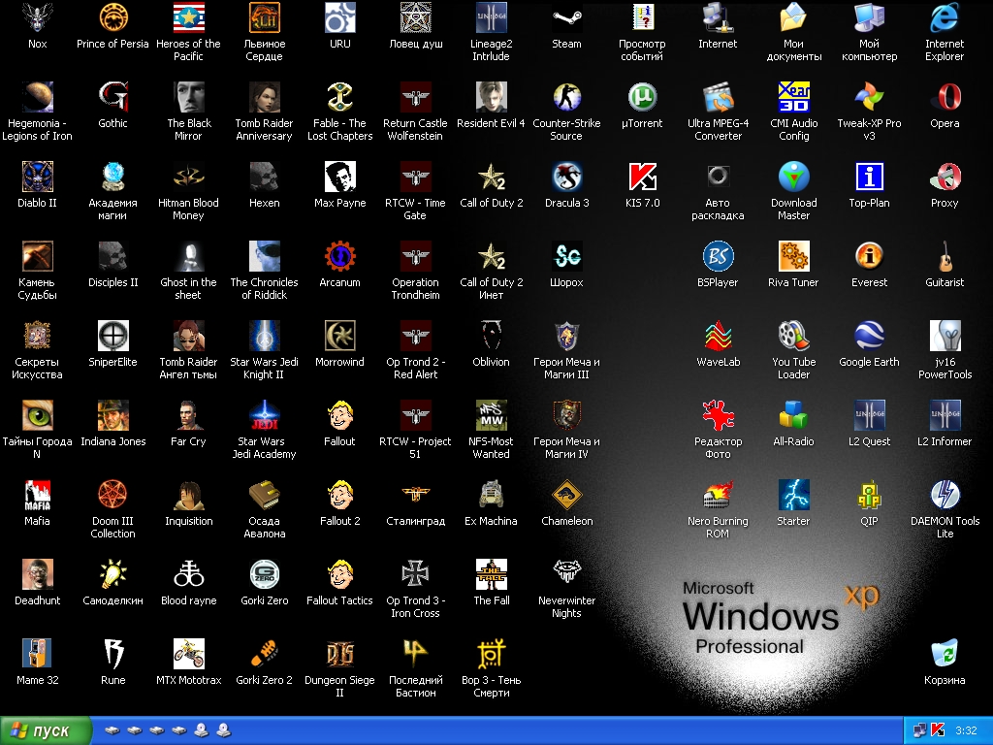Select the Opera browser icon

pyautogui.click(x=945, y=97)
